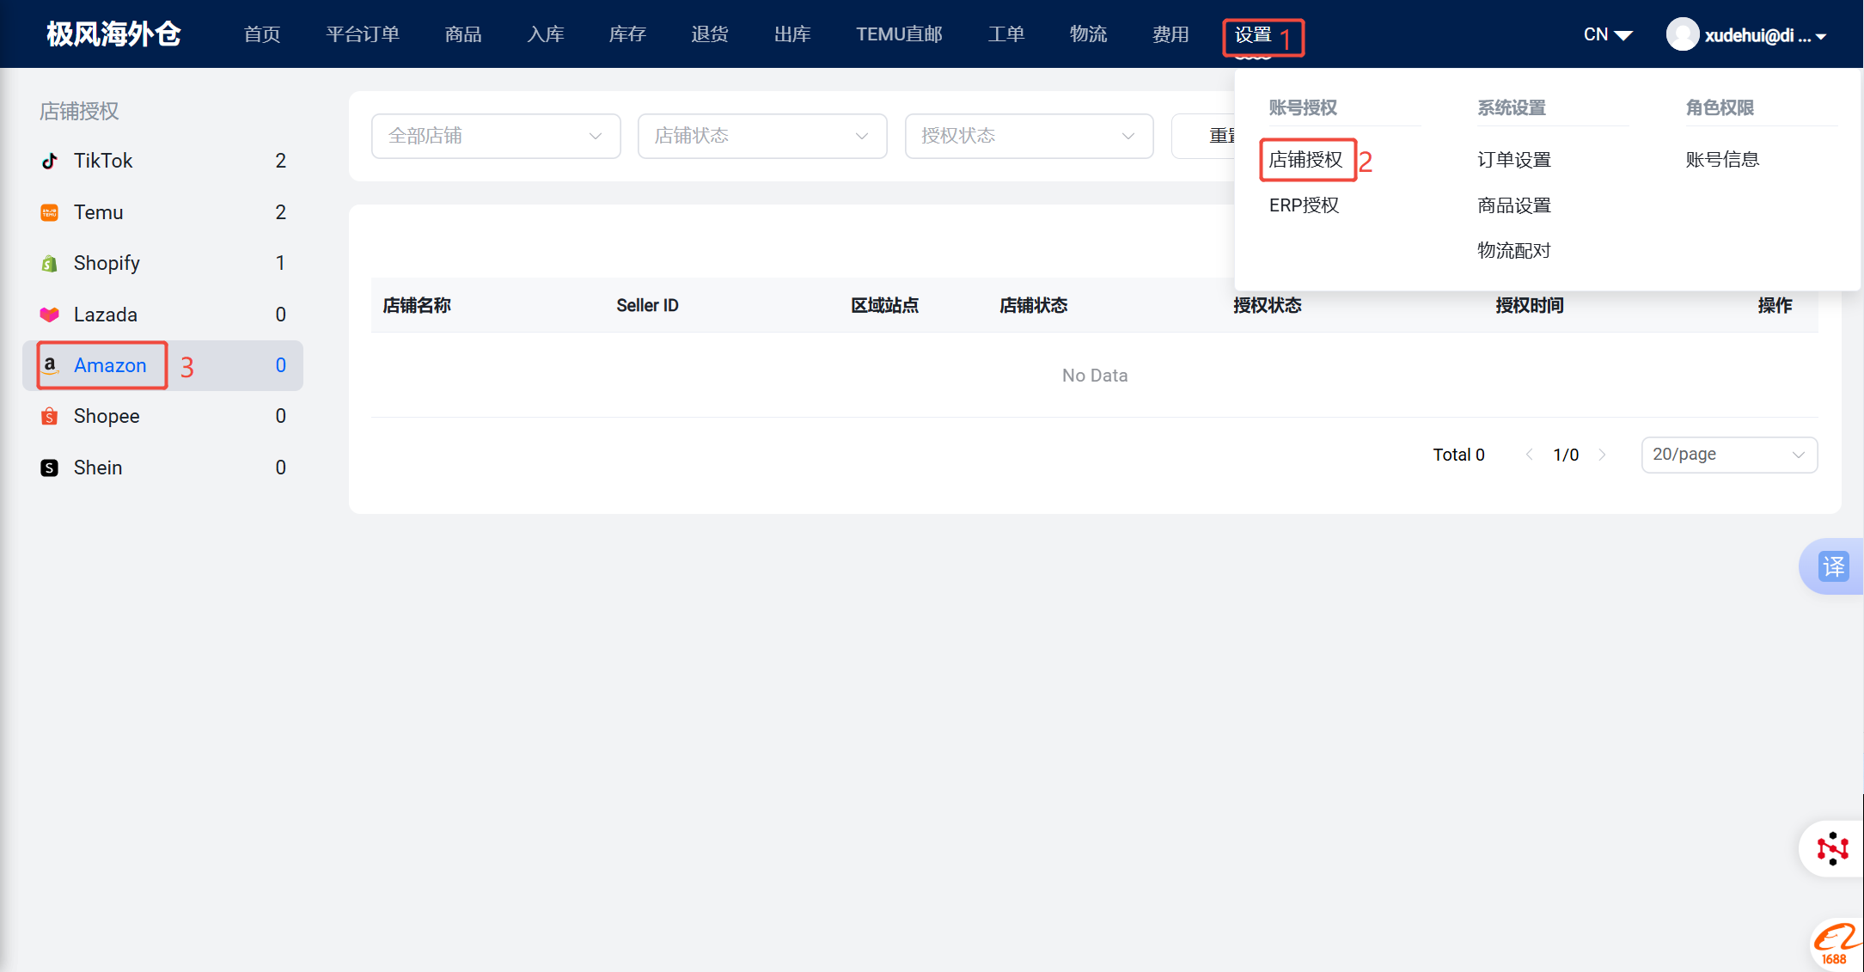Screen dimensions: 1864x972
Task: Click the user avatar icon
Action: coord(1683,34)
